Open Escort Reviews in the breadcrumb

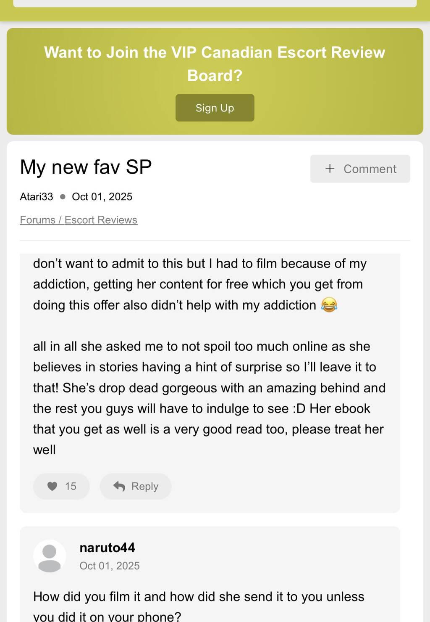coord(101,220)
